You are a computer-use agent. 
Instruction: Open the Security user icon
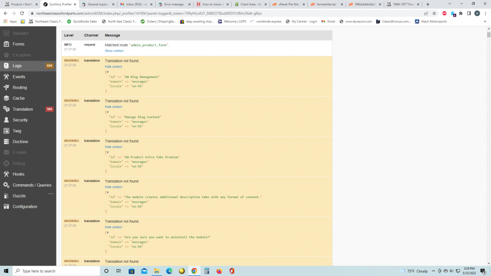point(6,120)
